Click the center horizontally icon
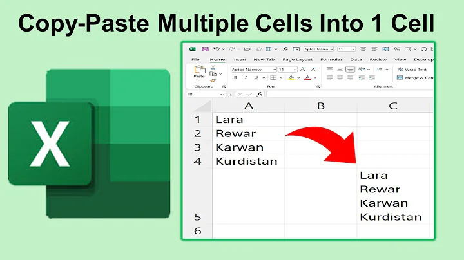 pyautogui.click(x=340, y=78)
